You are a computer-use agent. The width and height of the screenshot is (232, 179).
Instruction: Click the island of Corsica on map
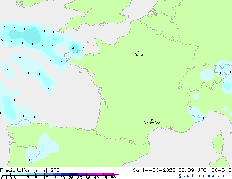click(x=218, y=142)
